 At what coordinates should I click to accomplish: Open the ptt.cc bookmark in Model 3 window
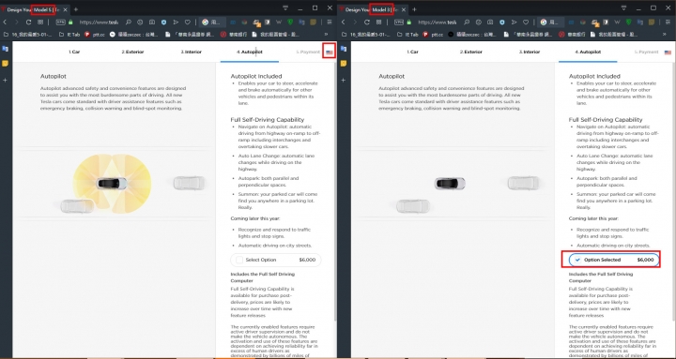(x=433, y=34)
